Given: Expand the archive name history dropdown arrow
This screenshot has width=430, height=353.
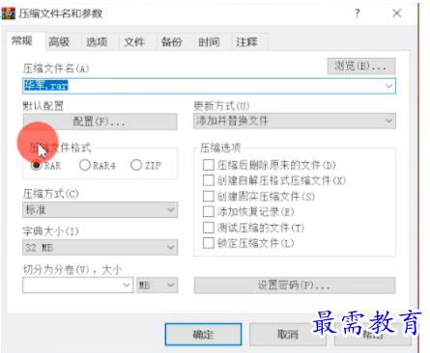Looking at the screenshot, I should coord(388,86).
